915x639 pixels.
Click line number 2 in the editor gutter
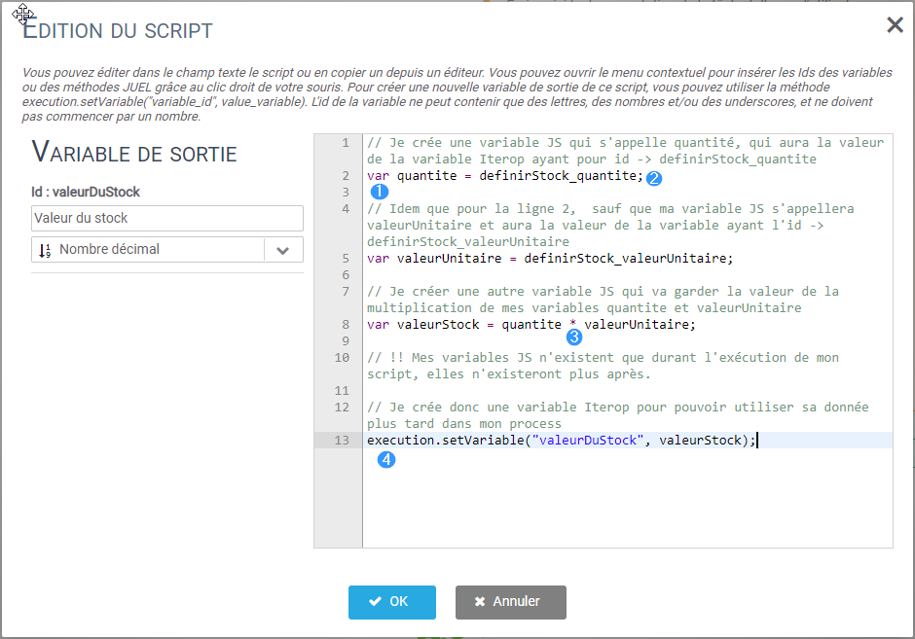[345, 176]
